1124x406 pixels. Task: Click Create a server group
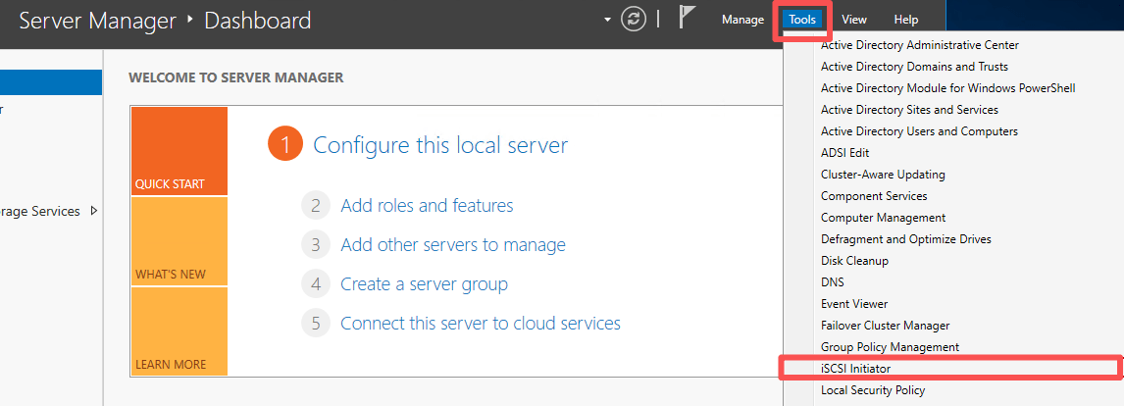click(424, 284)
